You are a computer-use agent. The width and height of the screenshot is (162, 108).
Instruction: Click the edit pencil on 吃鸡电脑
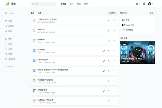[104, 51]
